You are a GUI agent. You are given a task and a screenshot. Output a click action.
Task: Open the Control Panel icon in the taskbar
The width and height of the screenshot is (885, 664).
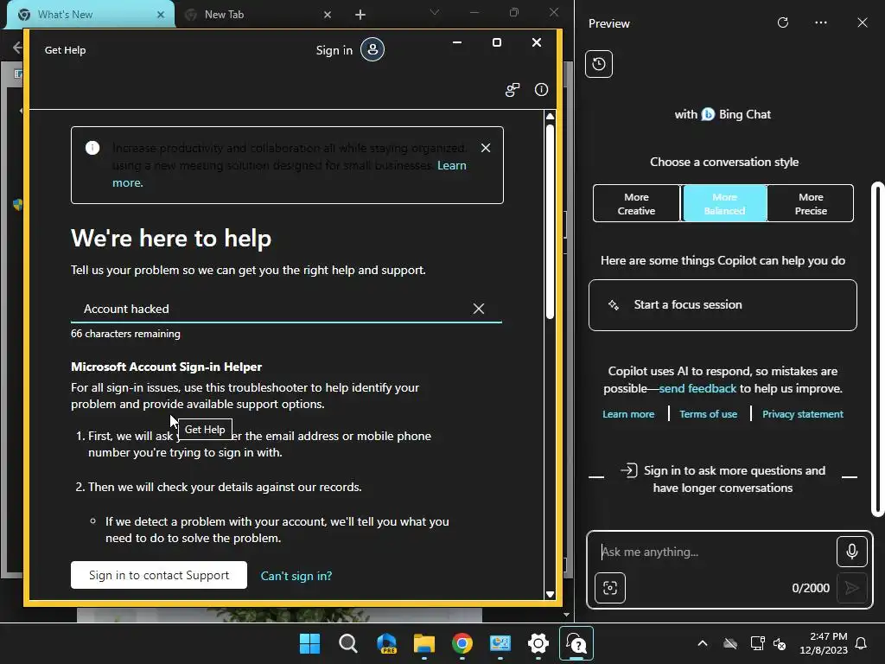(x=500, y=643)
